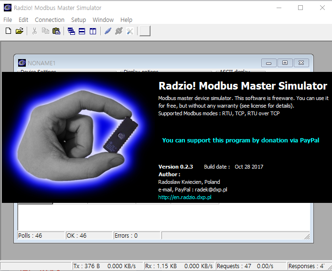Tile windows horizontally using toolbar icon

coord(82,31)
